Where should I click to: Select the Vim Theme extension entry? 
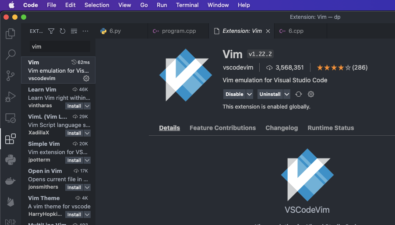[x=58, y=206]
